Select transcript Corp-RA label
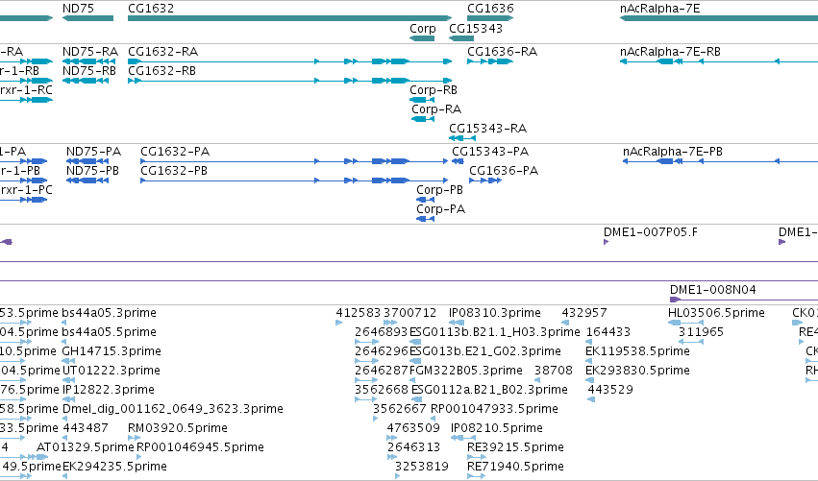Image resolution: width=818 pixels, height=481 pixels. point(436,109)
